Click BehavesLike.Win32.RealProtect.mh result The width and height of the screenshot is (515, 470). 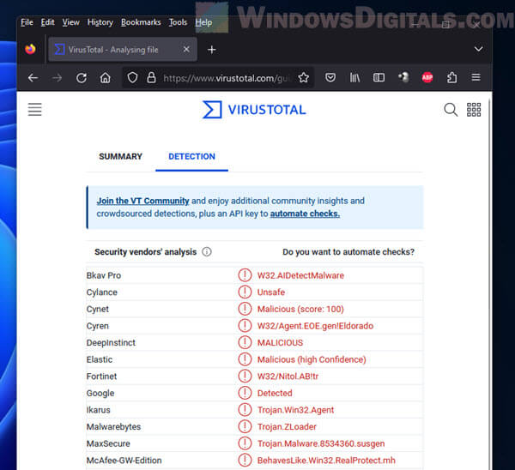tap(326, 461)
